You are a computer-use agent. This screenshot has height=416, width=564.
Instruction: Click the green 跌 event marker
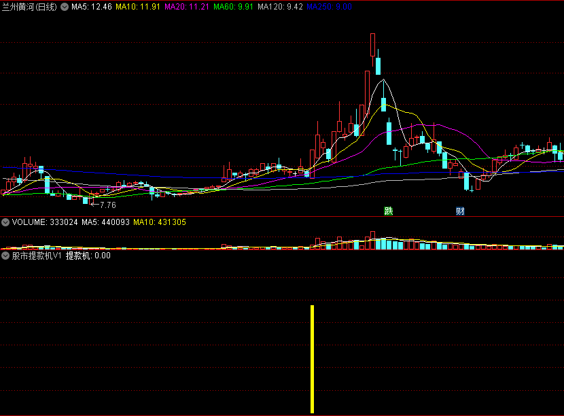[389, 211]
